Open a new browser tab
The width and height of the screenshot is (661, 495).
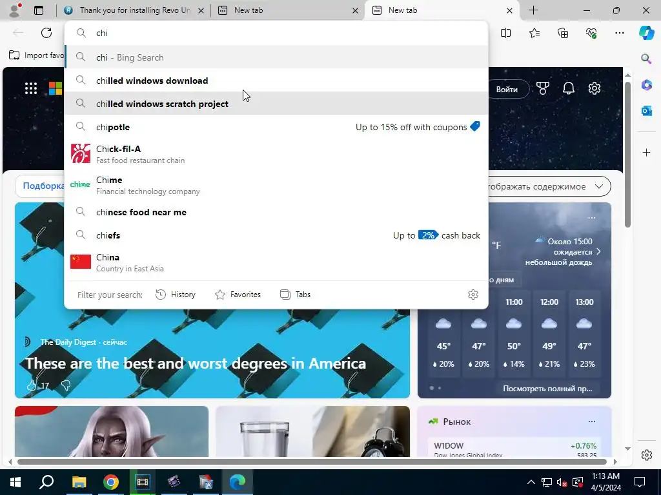[x=533, y=10]
